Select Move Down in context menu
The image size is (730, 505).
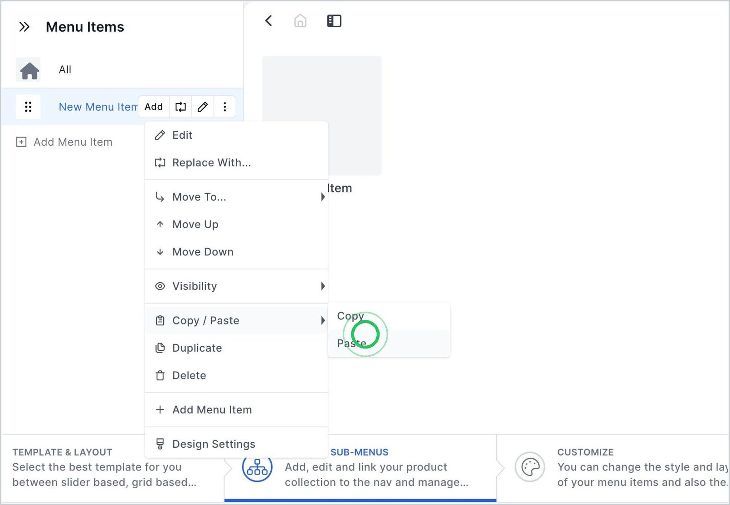(x=236, y=252)
